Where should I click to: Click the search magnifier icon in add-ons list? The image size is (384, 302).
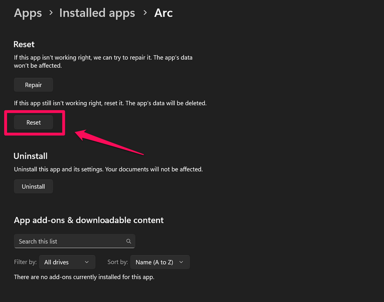point(129,242)
